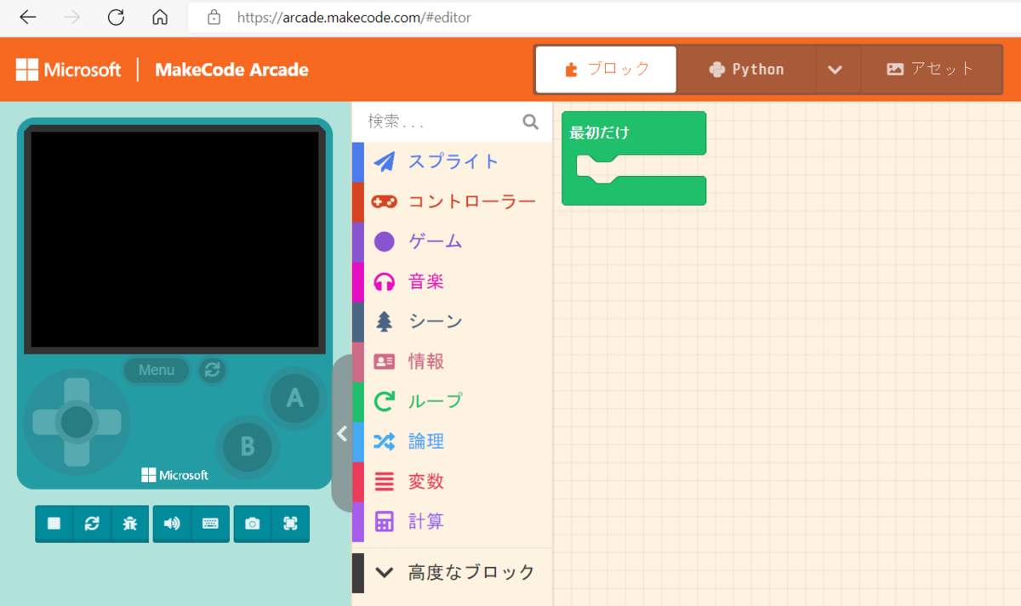The image size is (1021, 606).
Task: Click the D-pad on the simulator
Action: (77, 422)
